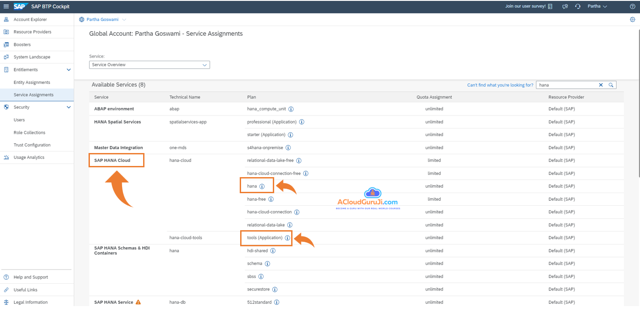Click info icon next to hana-free plan
The image size is (640, 319).
[x=271, y=199]
